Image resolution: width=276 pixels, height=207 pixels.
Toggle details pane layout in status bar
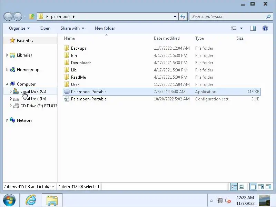click(x=261, y=187)
